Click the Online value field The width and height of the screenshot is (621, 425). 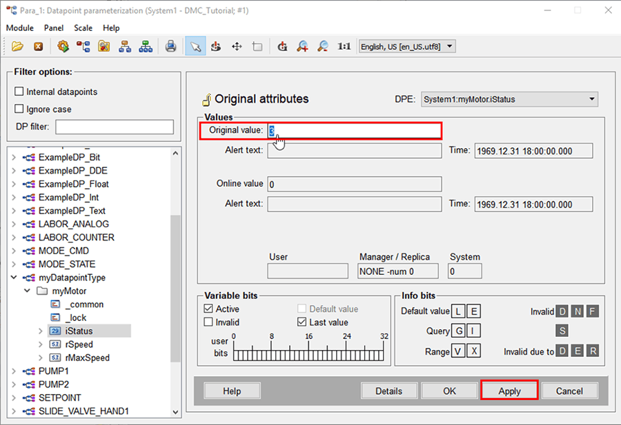pos(355,184)
